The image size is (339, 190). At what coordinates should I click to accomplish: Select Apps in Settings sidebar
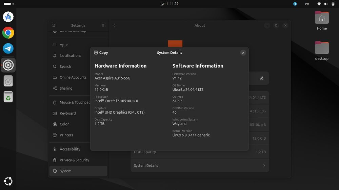pos(78,45)
